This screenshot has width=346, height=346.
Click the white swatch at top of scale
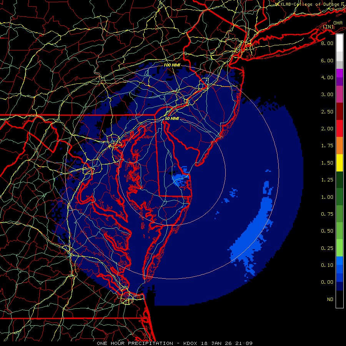coord(339,43)
